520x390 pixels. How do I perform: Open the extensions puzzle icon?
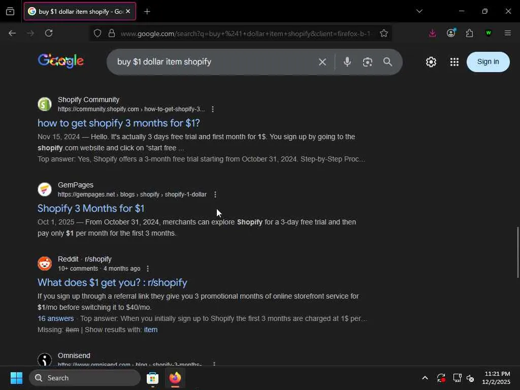coord(469,33)
